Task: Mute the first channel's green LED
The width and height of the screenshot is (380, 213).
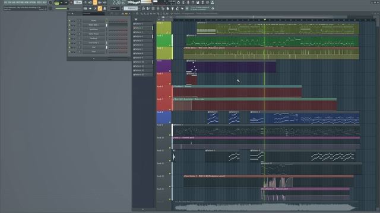Action: [69, 21]
